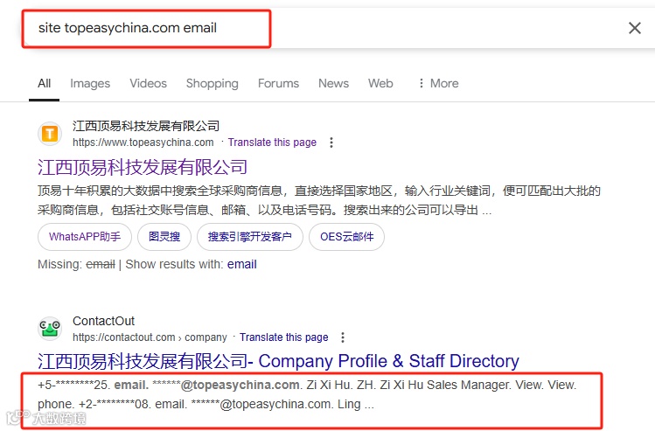Click the WhatsAPP助手 sitelink chip

click(x=85, y=237)
